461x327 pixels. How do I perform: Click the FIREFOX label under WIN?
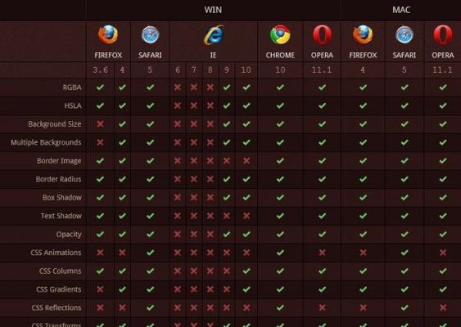(x=108, y=56)
